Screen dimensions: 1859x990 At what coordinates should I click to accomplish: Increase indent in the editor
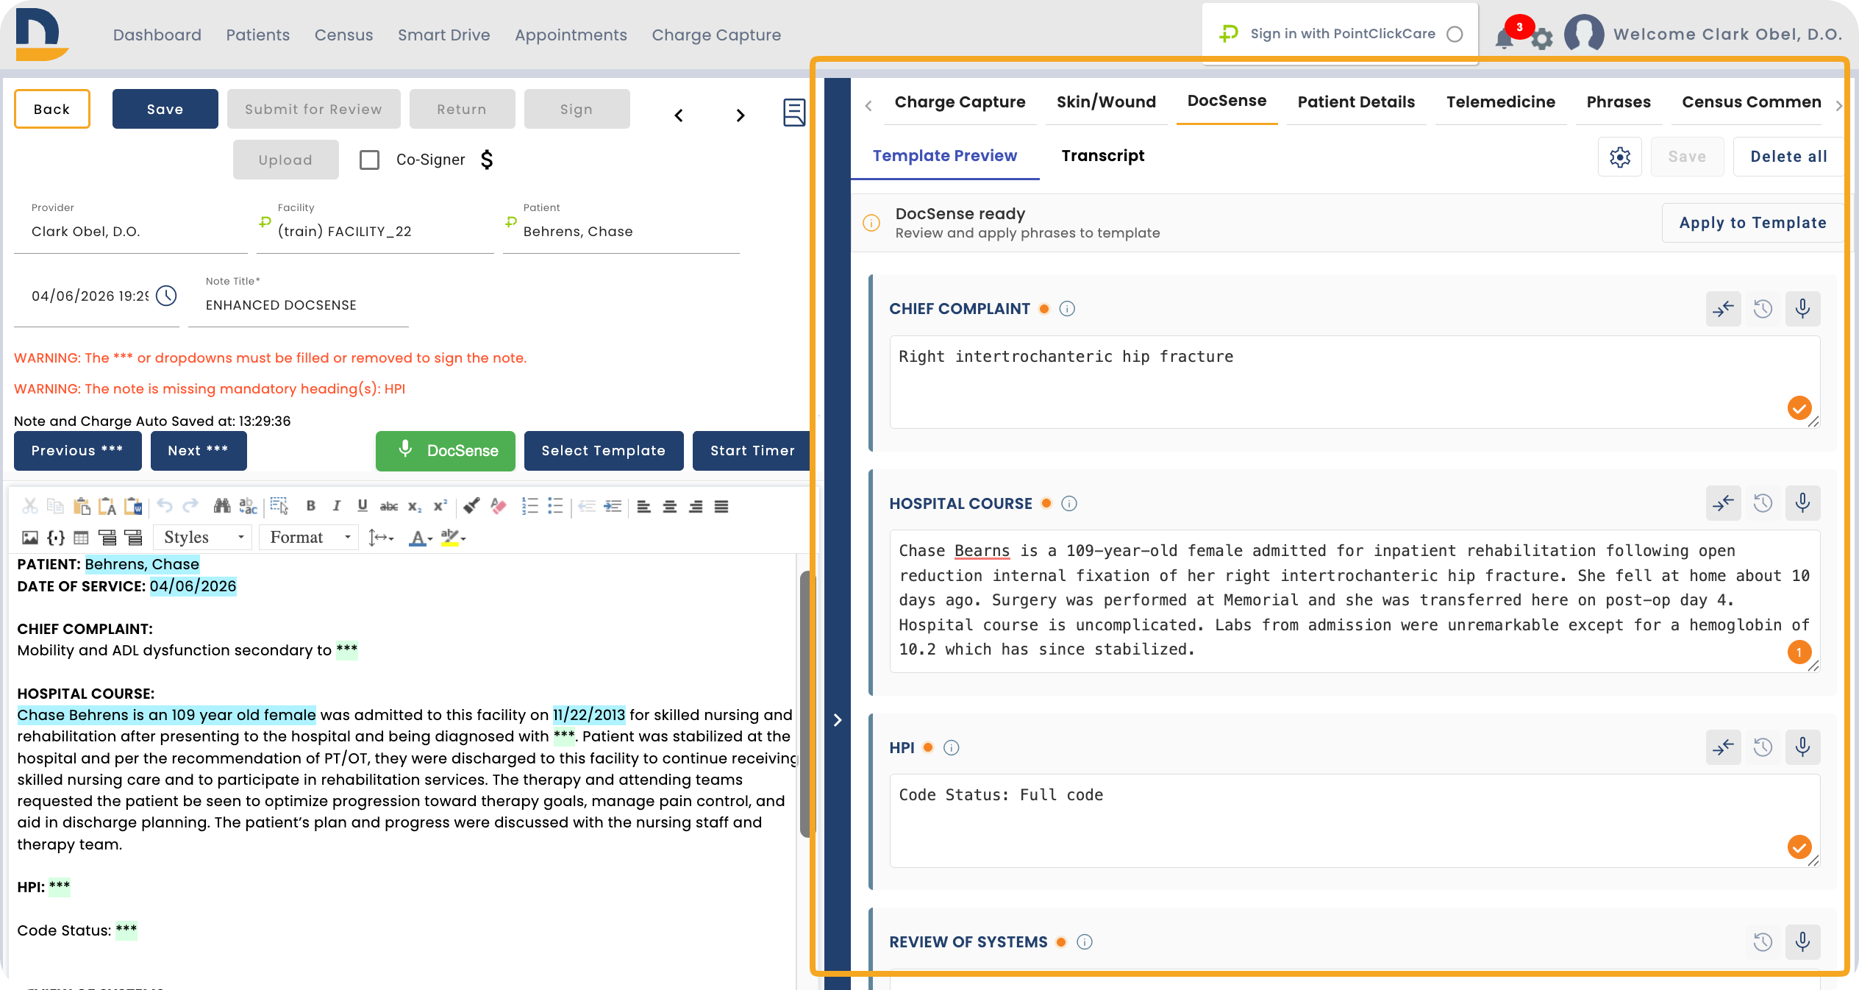point(613,506)
